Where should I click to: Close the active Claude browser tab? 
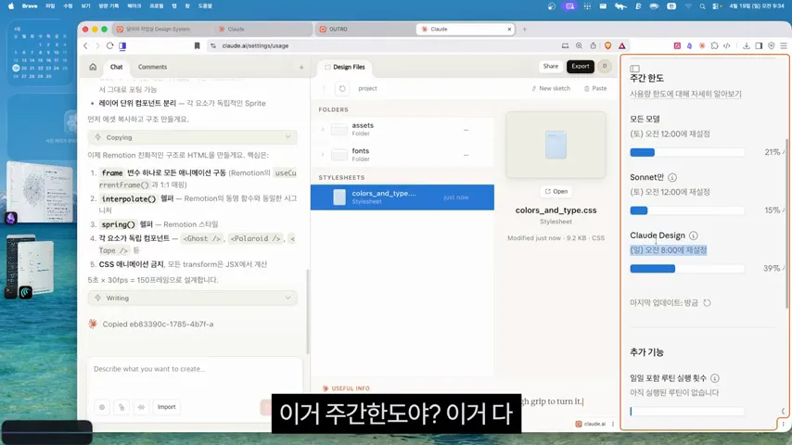pos(509,29)
